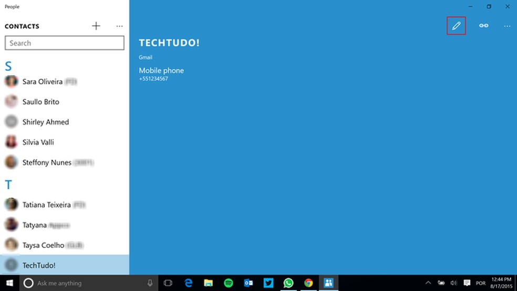This screenshot has height=291, width=517.
Task: Select contact Steffony Nunes
Action: click(65, 162)
